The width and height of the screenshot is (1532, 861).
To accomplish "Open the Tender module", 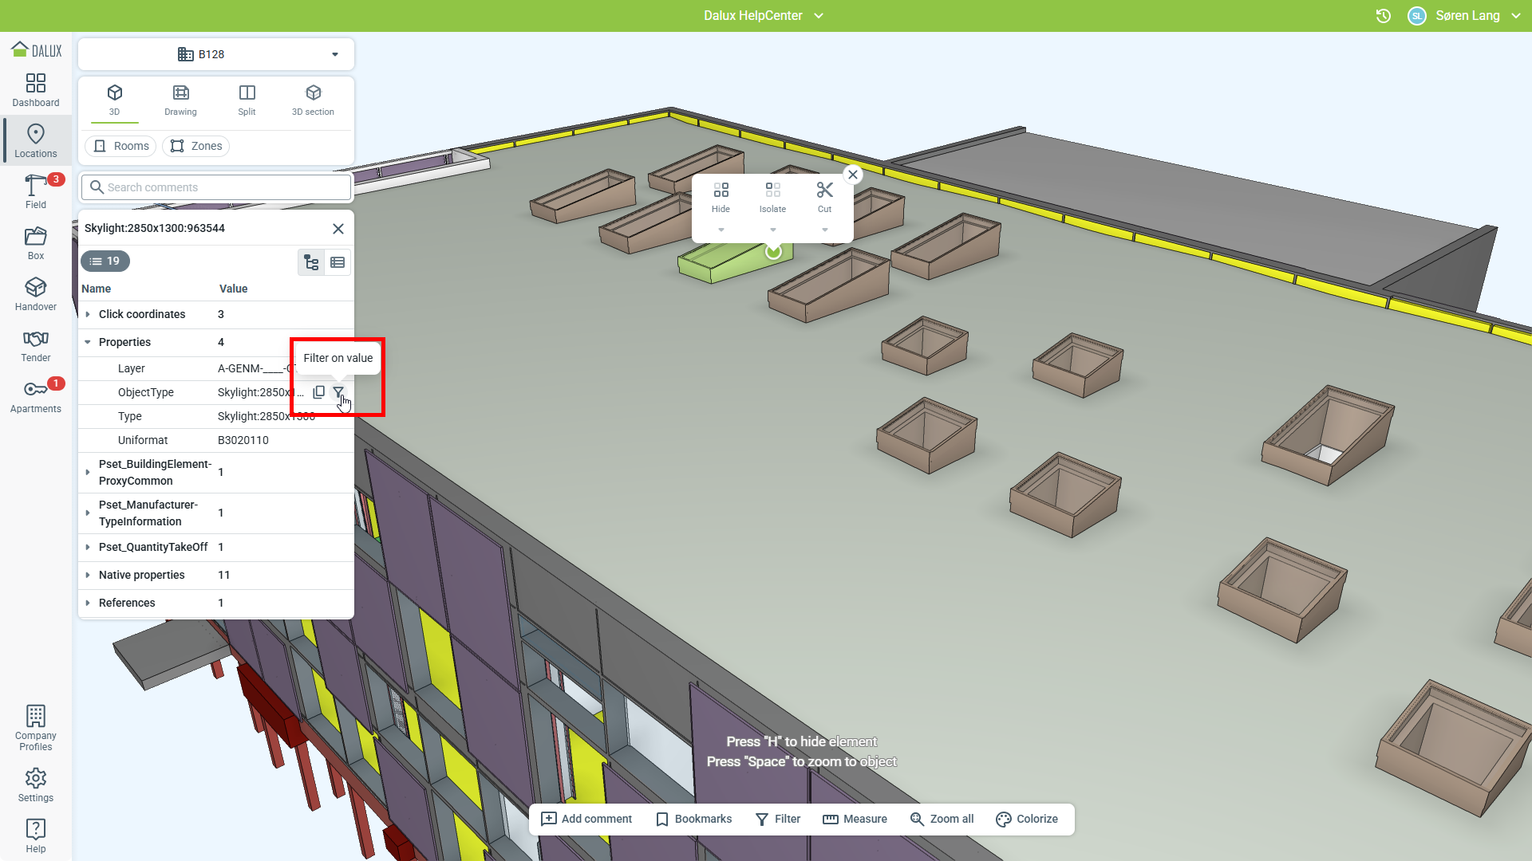I will (36, 345).
